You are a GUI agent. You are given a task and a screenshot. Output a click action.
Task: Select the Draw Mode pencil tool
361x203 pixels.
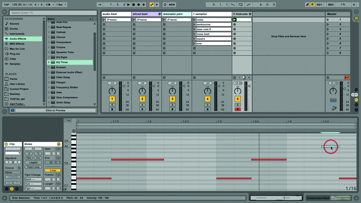(307, 4)
